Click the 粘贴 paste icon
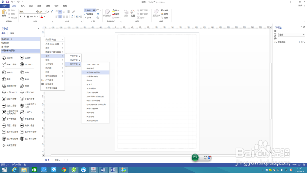The height and width of the screenshot is (173, 307). pos(4,13)
